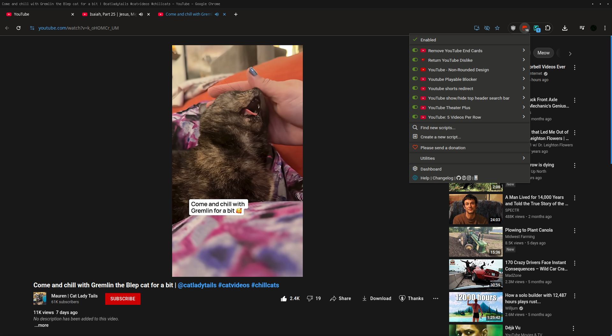Switch to the YouTube first tab
Screen dimensions: 612x336
(40, 14)
